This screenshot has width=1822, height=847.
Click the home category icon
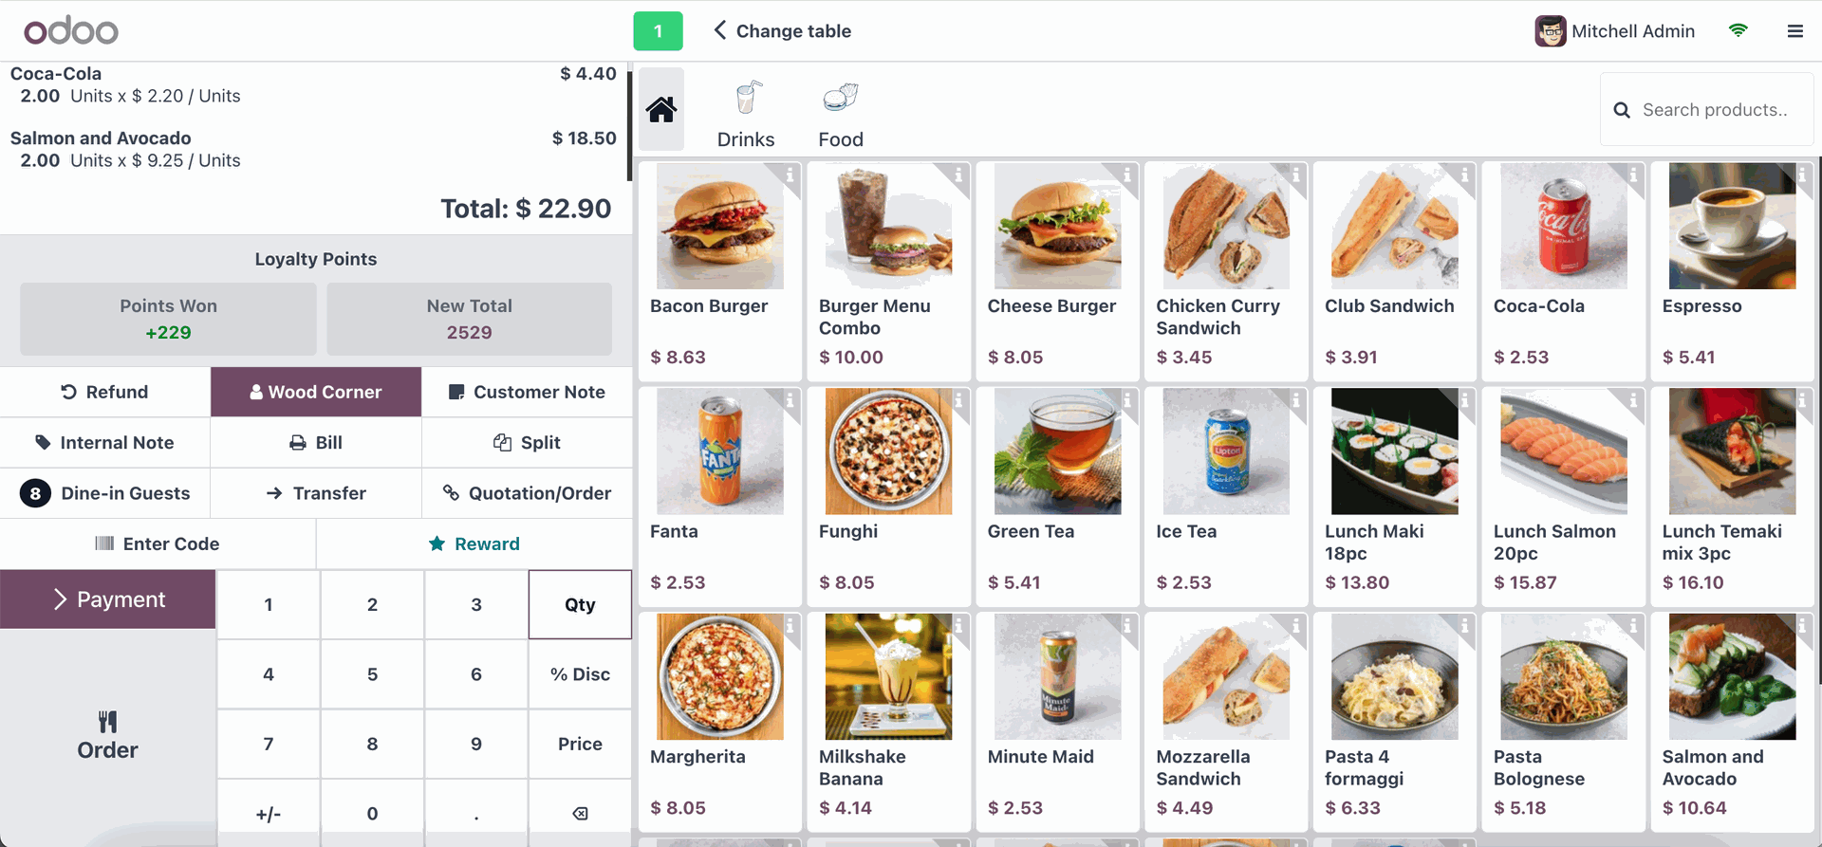(x=661, y=109)
